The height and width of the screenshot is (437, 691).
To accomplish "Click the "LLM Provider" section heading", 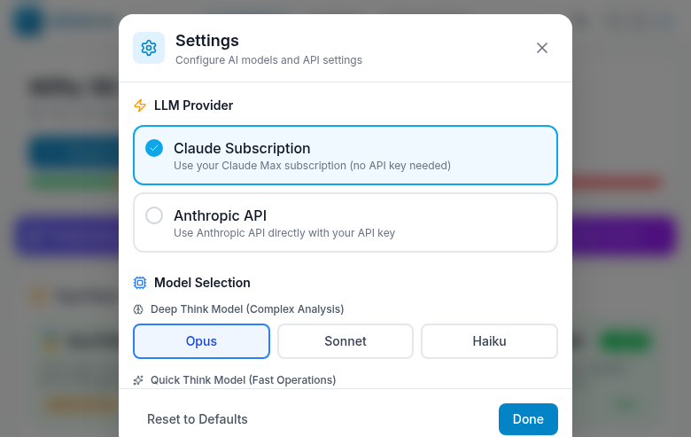I will (193, 105).
